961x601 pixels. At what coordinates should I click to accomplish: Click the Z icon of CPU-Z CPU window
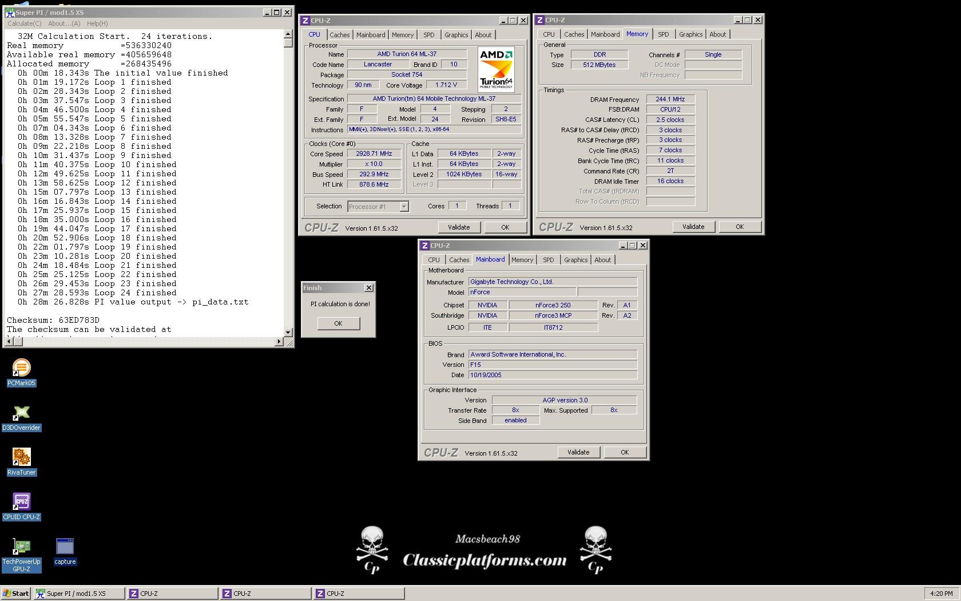[x=305, y=20]
